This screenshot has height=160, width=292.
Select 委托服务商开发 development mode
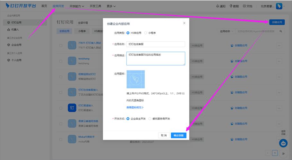click(x=150, y=119)
